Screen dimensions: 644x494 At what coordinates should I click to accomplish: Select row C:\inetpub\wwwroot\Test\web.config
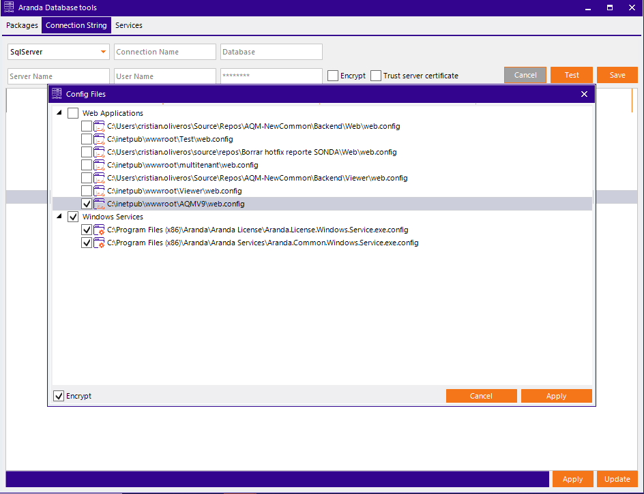170,139
